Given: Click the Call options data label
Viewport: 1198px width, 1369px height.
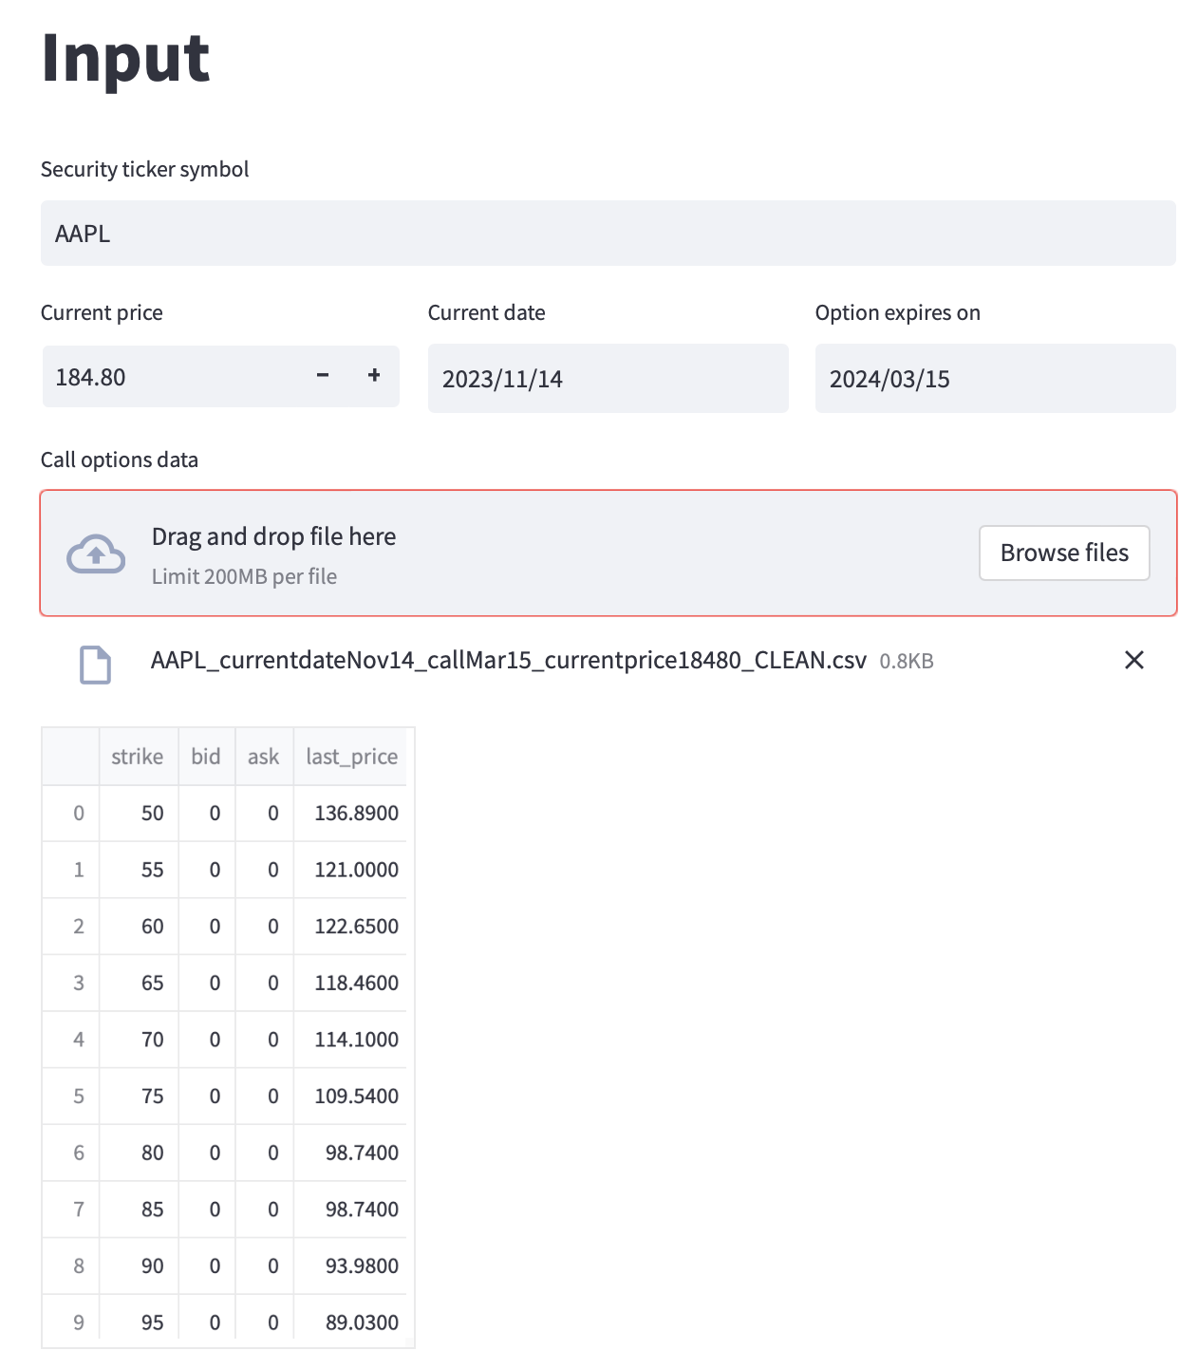Looking at the screenshot, I should coord(120,460).
